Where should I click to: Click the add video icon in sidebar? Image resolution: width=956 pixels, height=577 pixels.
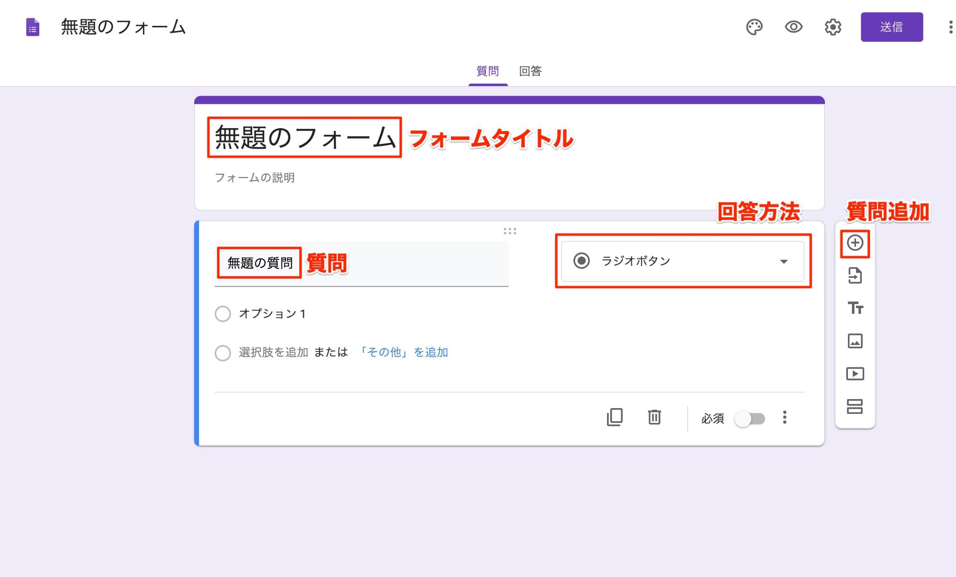(856, 373)
